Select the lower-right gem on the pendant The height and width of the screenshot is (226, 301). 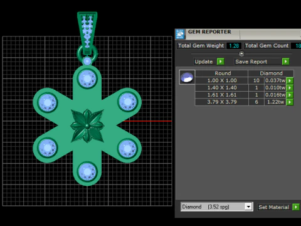[127, 148]
